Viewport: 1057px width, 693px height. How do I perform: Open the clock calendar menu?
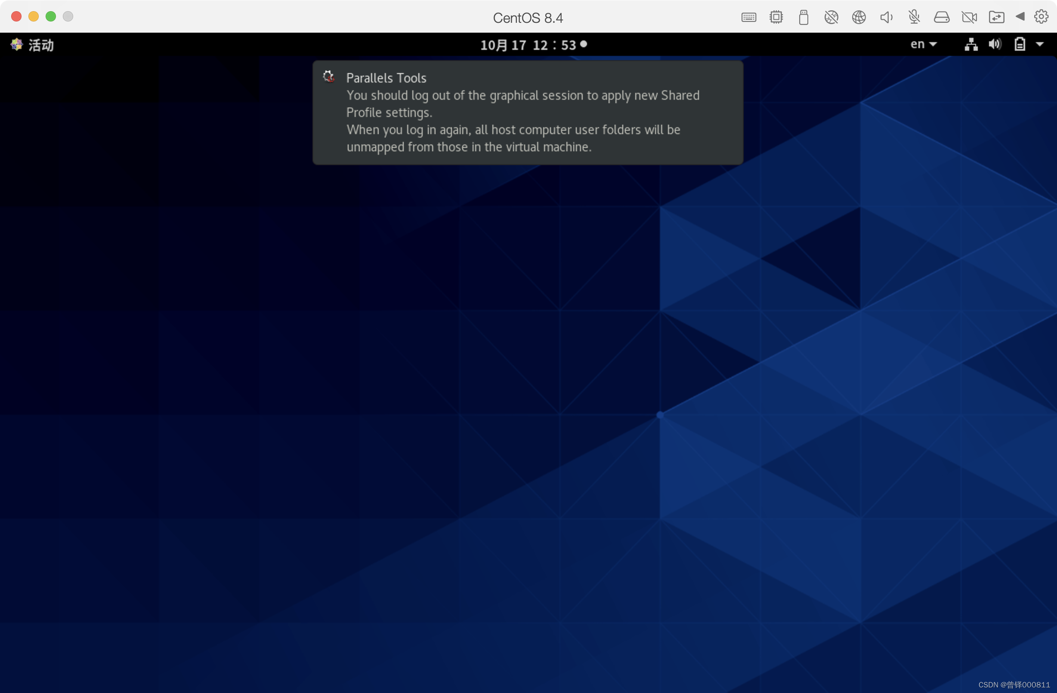533,45
